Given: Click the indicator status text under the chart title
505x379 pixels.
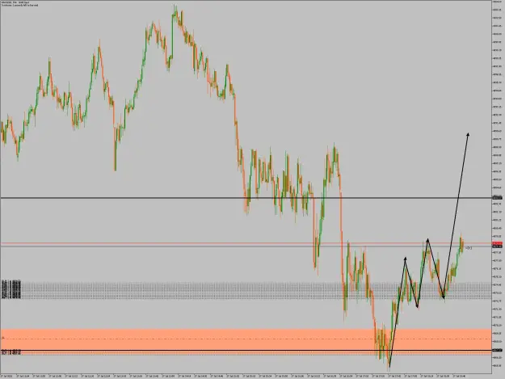Looking at the screenshot, I should [x=19, y=5].
